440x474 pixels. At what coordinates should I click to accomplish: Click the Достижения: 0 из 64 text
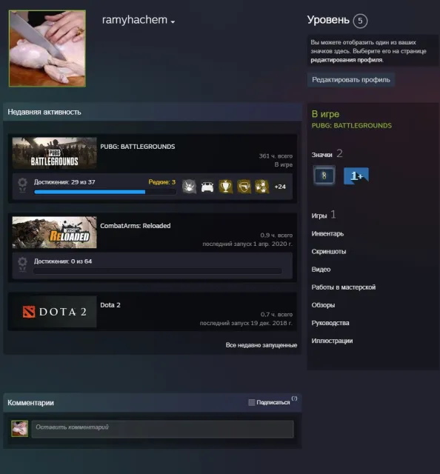pos(63,261)
